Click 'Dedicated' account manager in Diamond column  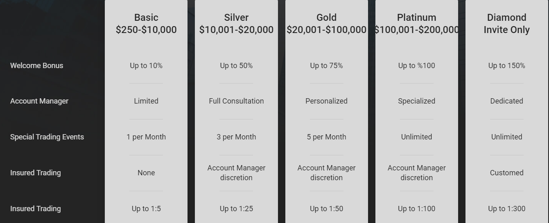pyautogui.click(x=506, y=101)
